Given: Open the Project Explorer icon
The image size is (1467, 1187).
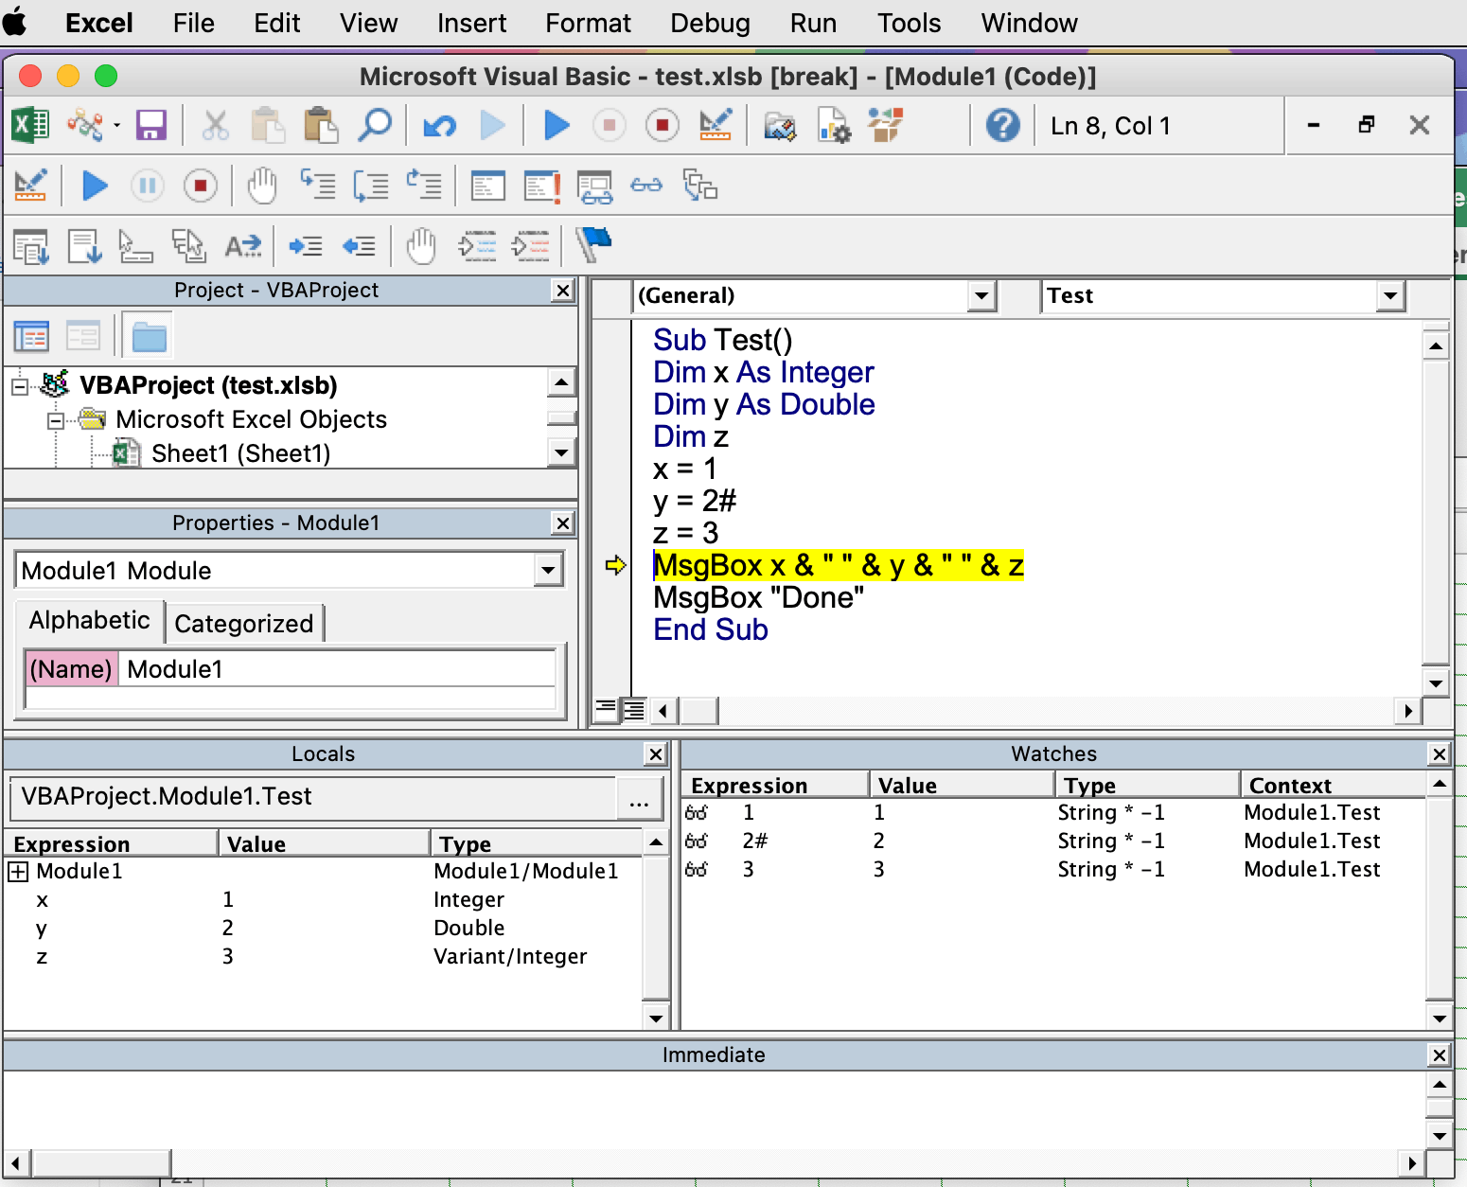Looking at the screenshot, I should 780,125.
